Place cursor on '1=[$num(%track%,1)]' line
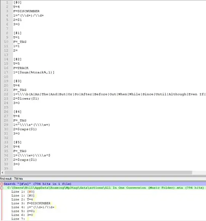Viewport: 206px width, 221px height. point(34,72)
